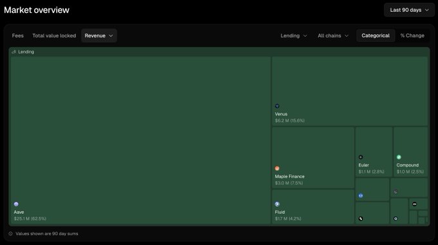
Task: Click the Lending category icon in treemap header
Action: pyautogui.click(x=14, y=52)
